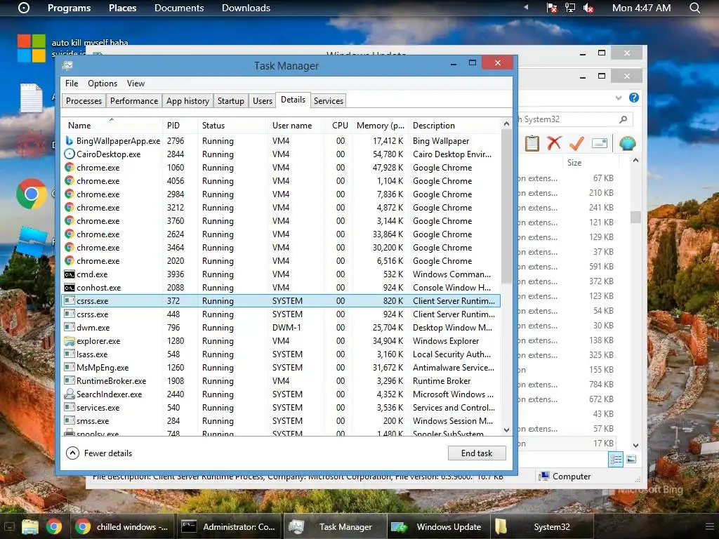Switch to Administrator command prompt taskbar button
This screenshot has height=539, width=719.
[229, 526]
